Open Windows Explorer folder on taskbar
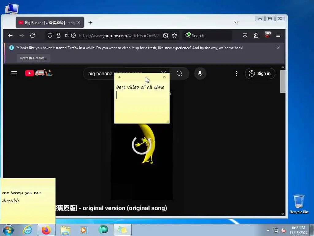The height and width of the screenshot is (236, 314). tap(65, 230)
